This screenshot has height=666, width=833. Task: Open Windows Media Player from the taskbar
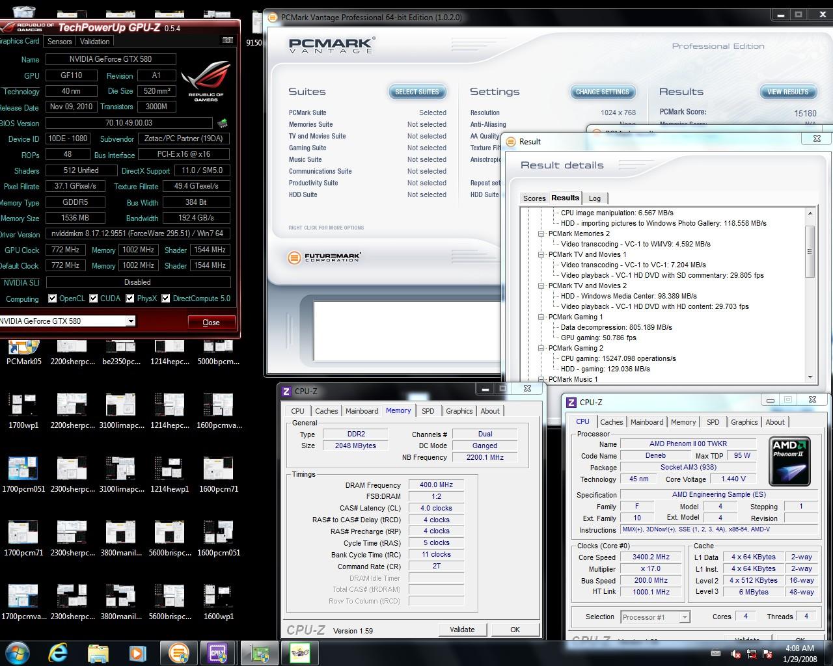tap(137, 652)
